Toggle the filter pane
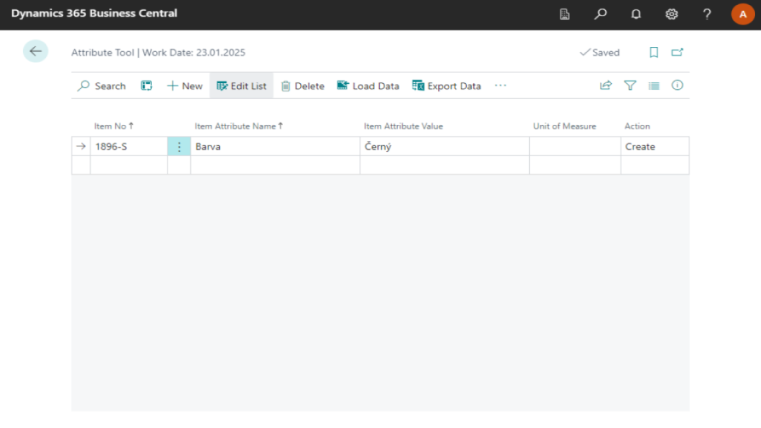Viewport: 761px width, 428px height. tap(630, 86)
